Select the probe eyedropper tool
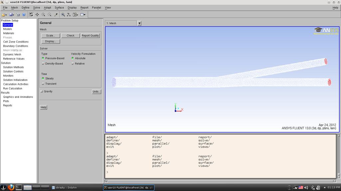 pos(56,15)
